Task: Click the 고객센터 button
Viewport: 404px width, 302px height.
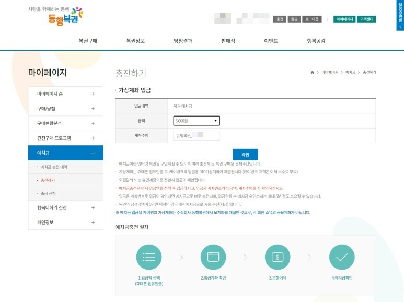Action: tap(366, 19)
